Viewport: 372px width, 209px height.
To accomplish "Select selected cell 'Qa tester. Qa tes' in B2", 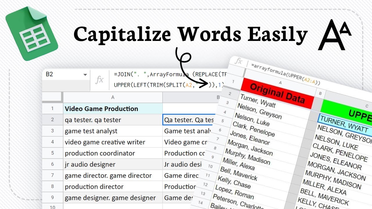I will pos(189,120).
